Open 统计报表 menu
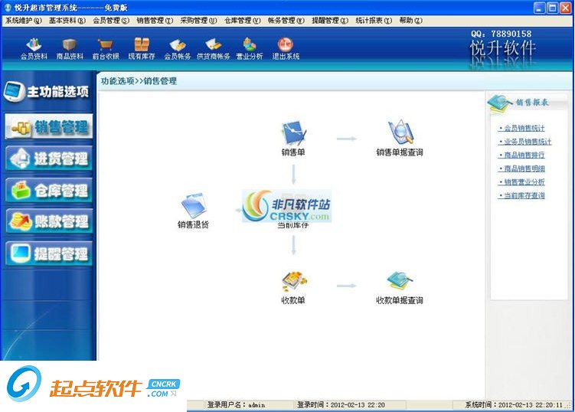The height and width of the screenshot is (412, 575). pyautogui.click(x=374, y=21)
